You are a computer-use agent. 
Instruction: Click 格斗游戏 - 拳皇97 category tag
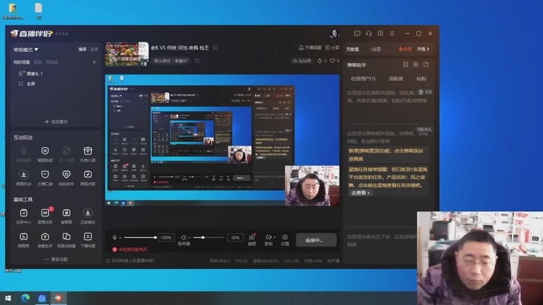171,61
